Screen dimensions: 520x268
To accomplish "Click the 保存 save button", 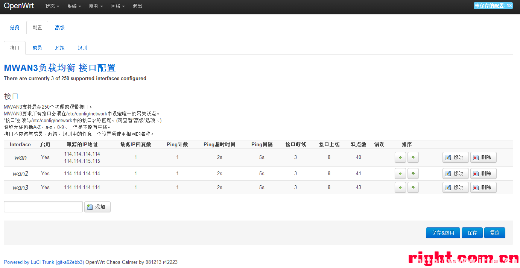I will 472,233.
